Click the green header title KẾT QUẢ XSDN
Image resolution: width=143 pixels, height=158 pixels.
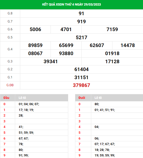[x=71, y=5]
